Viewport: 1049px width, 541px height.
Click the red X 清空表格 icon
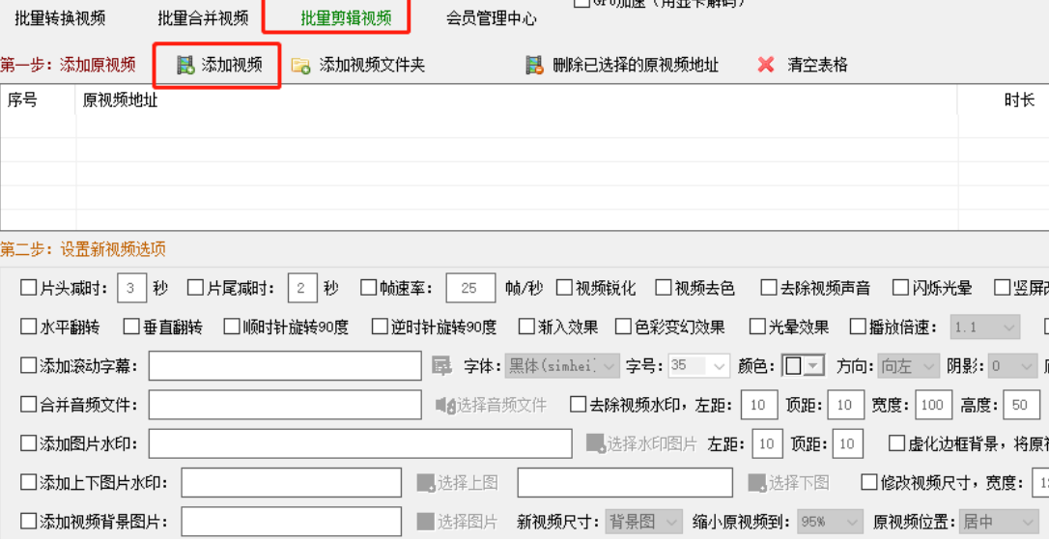766,65
